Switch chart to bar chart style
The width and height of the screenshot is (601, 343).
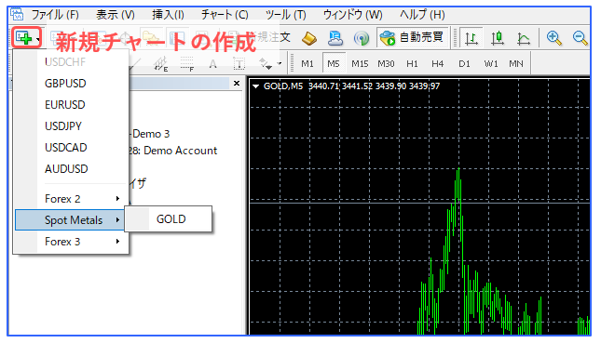471,38
